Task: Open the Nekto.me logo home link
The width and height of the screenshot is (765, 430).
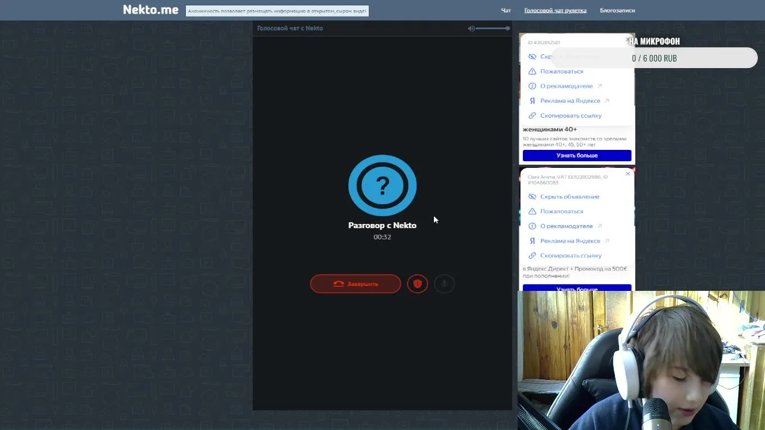Action: [151, 10]
